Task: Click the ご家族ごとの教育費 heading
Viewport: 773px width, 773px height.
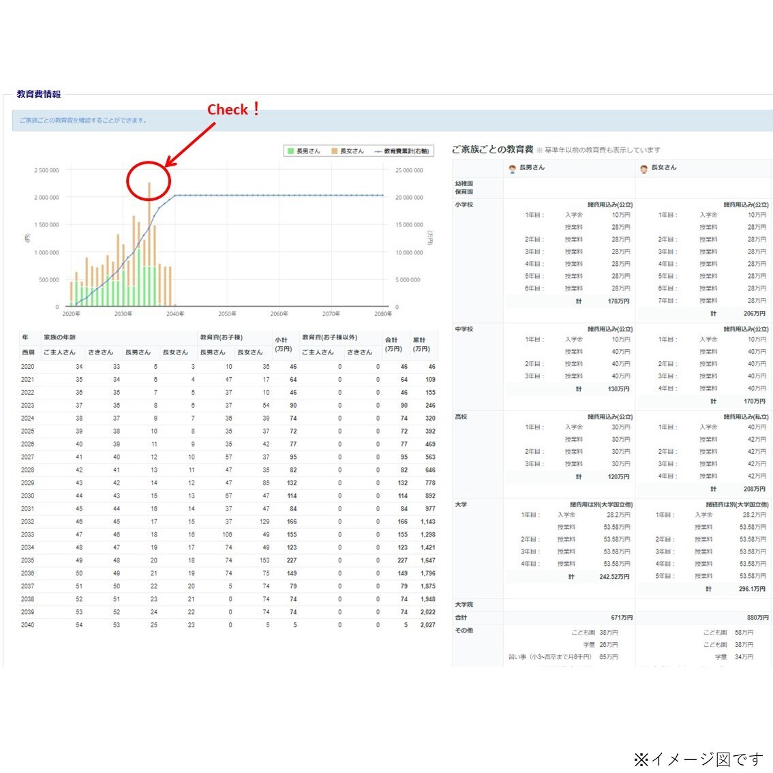Action: pyautogui.click(x=492, y=149)
